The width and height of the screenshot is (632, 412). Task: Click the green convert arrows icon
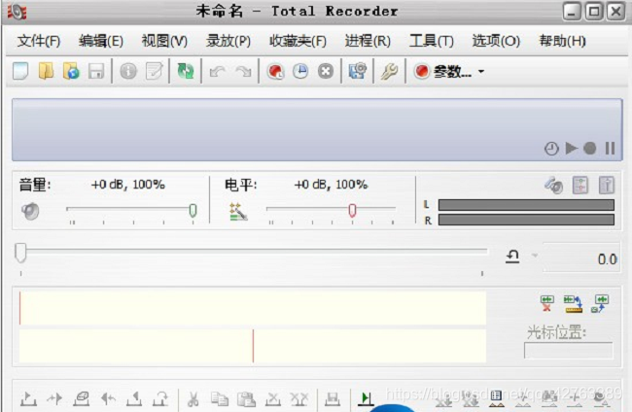[186, 71]
